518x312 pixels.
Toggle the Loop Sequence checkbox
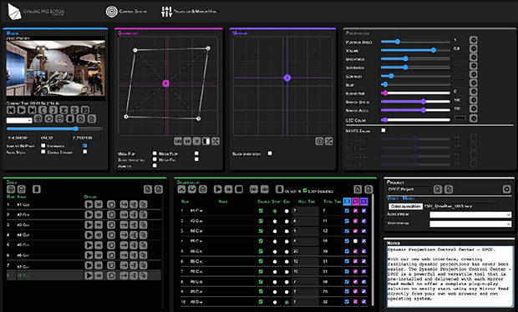305,190
